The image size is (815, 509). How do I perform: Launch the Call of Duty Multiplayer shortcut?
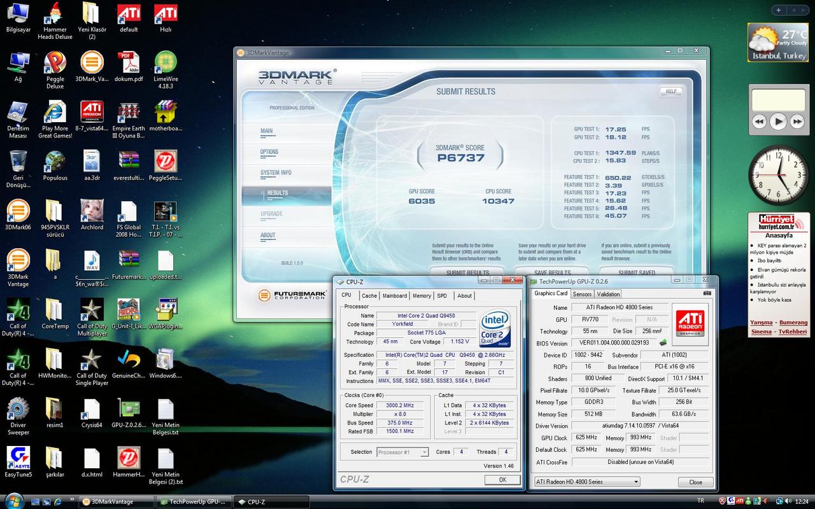(x=92, y=317)
